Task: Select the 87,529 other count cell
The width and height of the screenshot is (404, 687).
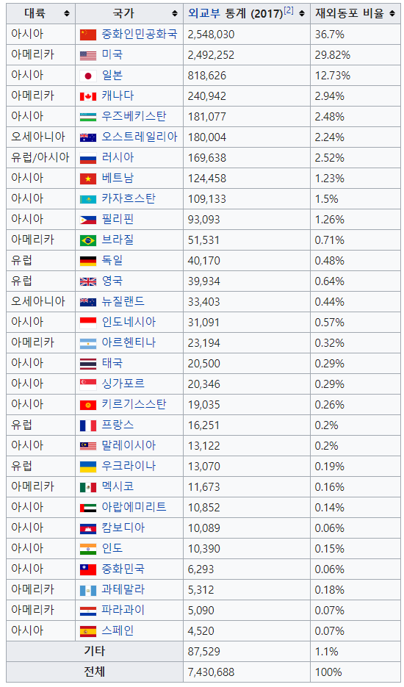Action: point(247,652)
